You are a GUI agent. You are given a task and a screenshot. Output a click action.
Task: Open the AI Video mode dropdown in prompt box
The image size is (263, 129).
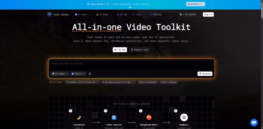(60, 74)
